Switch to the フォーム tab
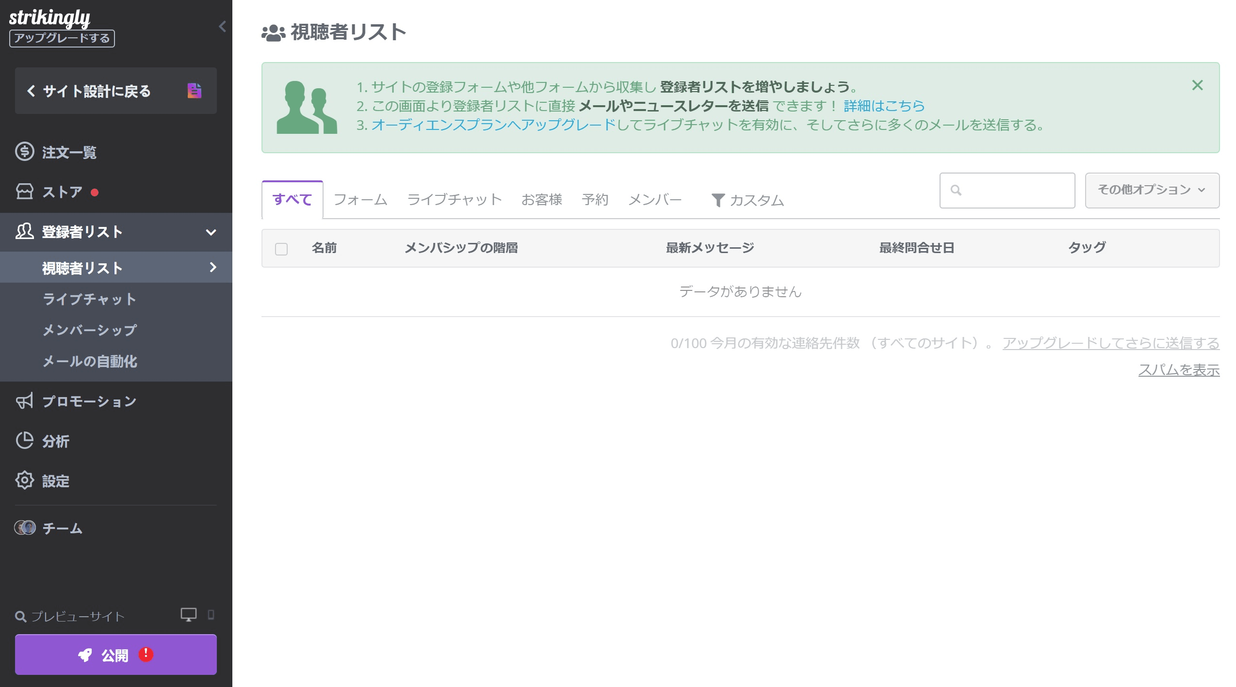This screenshot has height=687, width=1236. point(360,200)
